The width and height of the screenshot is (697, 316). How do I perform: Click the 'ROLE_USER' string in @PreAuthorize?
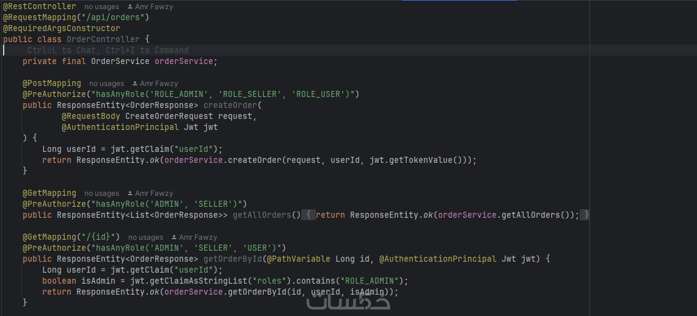click(320, 94)
